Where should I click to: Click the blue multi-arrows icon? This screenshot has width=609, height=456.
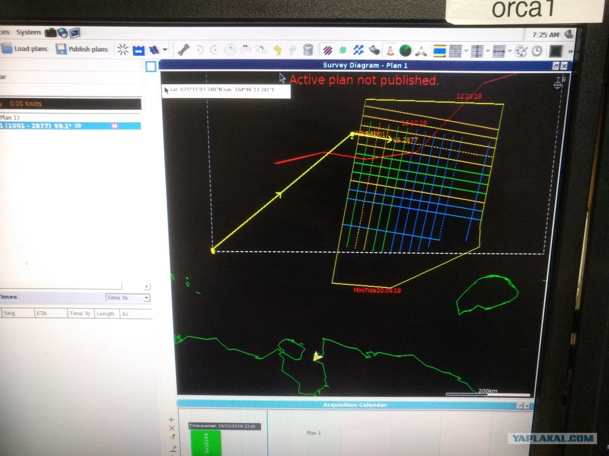click(x=358, y=50)
